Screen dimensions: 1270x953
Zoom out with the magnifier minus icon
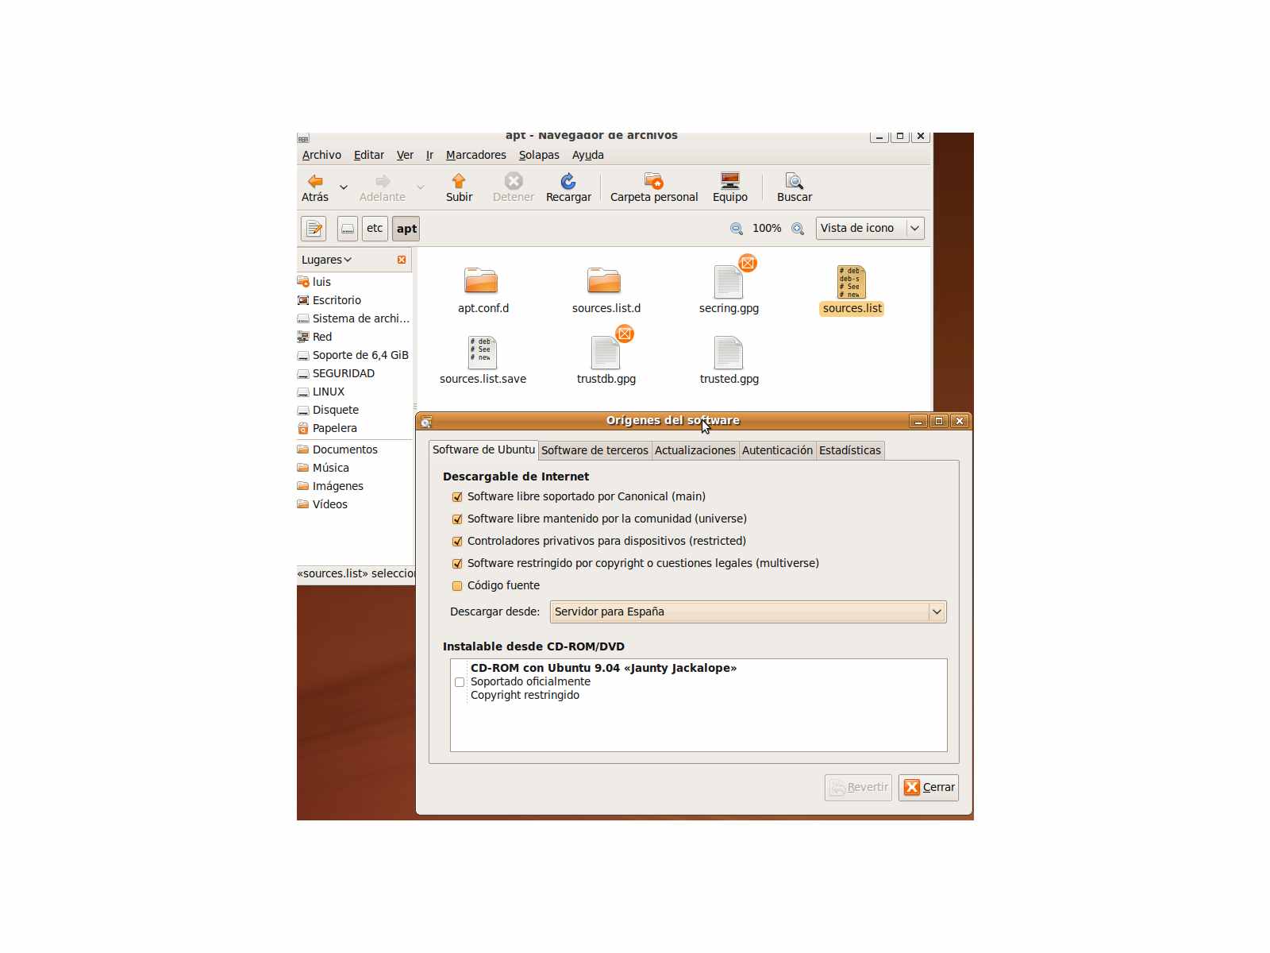coord(737,229)
